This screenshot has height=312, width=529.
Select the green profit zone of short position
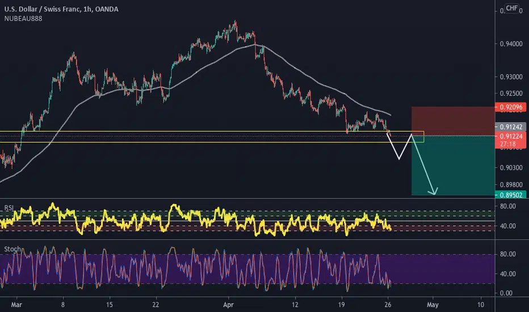point(453,166)
